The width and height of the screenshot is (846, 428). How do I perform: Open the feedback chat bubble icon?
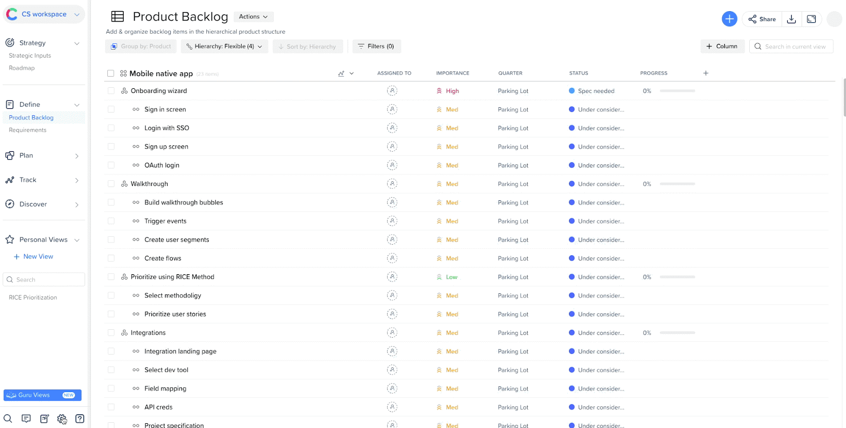(26, 418)
